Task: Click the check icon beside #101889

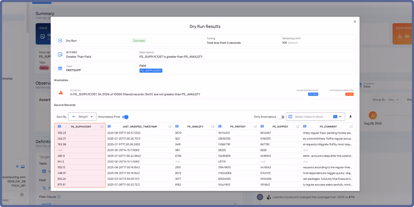Action: pos(60,54)
